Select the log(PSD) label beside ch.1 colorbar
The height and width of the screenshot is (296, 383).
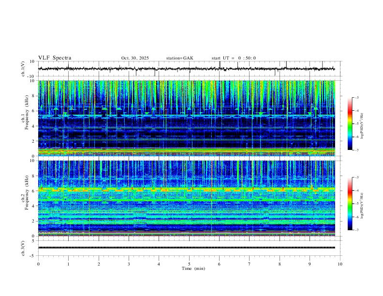pos(362,126)
